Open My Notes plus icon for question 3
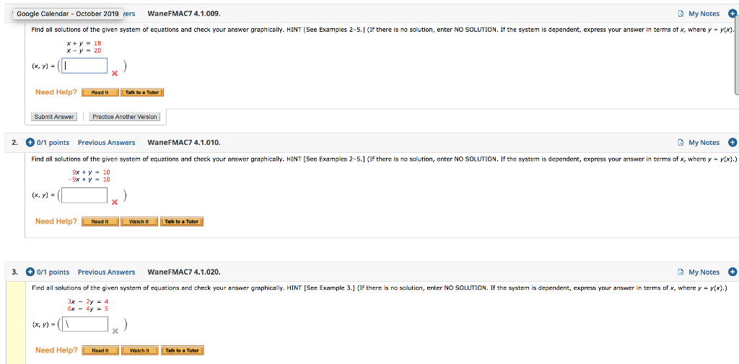This screenshot has width=739, height=364. [733, 272]
